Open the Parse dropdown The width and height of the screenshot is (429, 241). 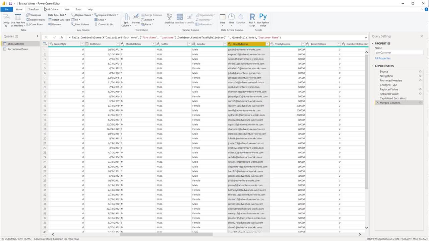147,24
